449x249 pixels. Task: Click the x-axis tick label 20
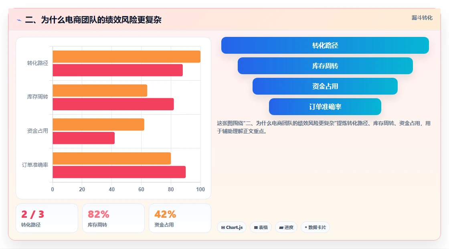click(82, 189)
